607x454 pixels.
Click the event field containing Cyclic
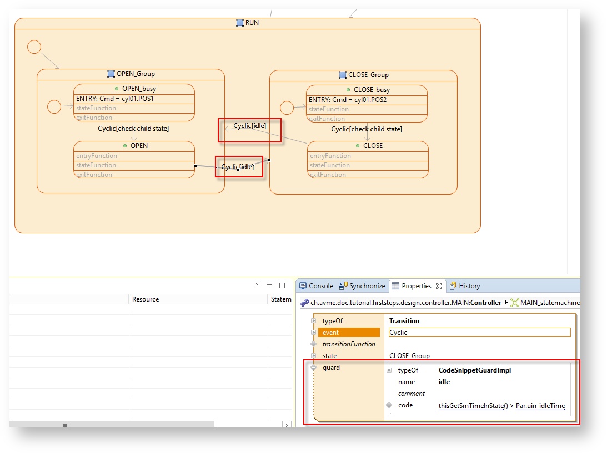(479, 333)
